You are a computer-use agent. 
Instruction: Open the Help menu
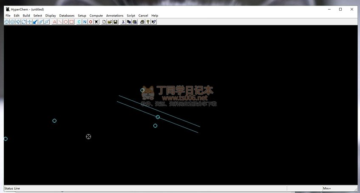click(x=155, y=16)
